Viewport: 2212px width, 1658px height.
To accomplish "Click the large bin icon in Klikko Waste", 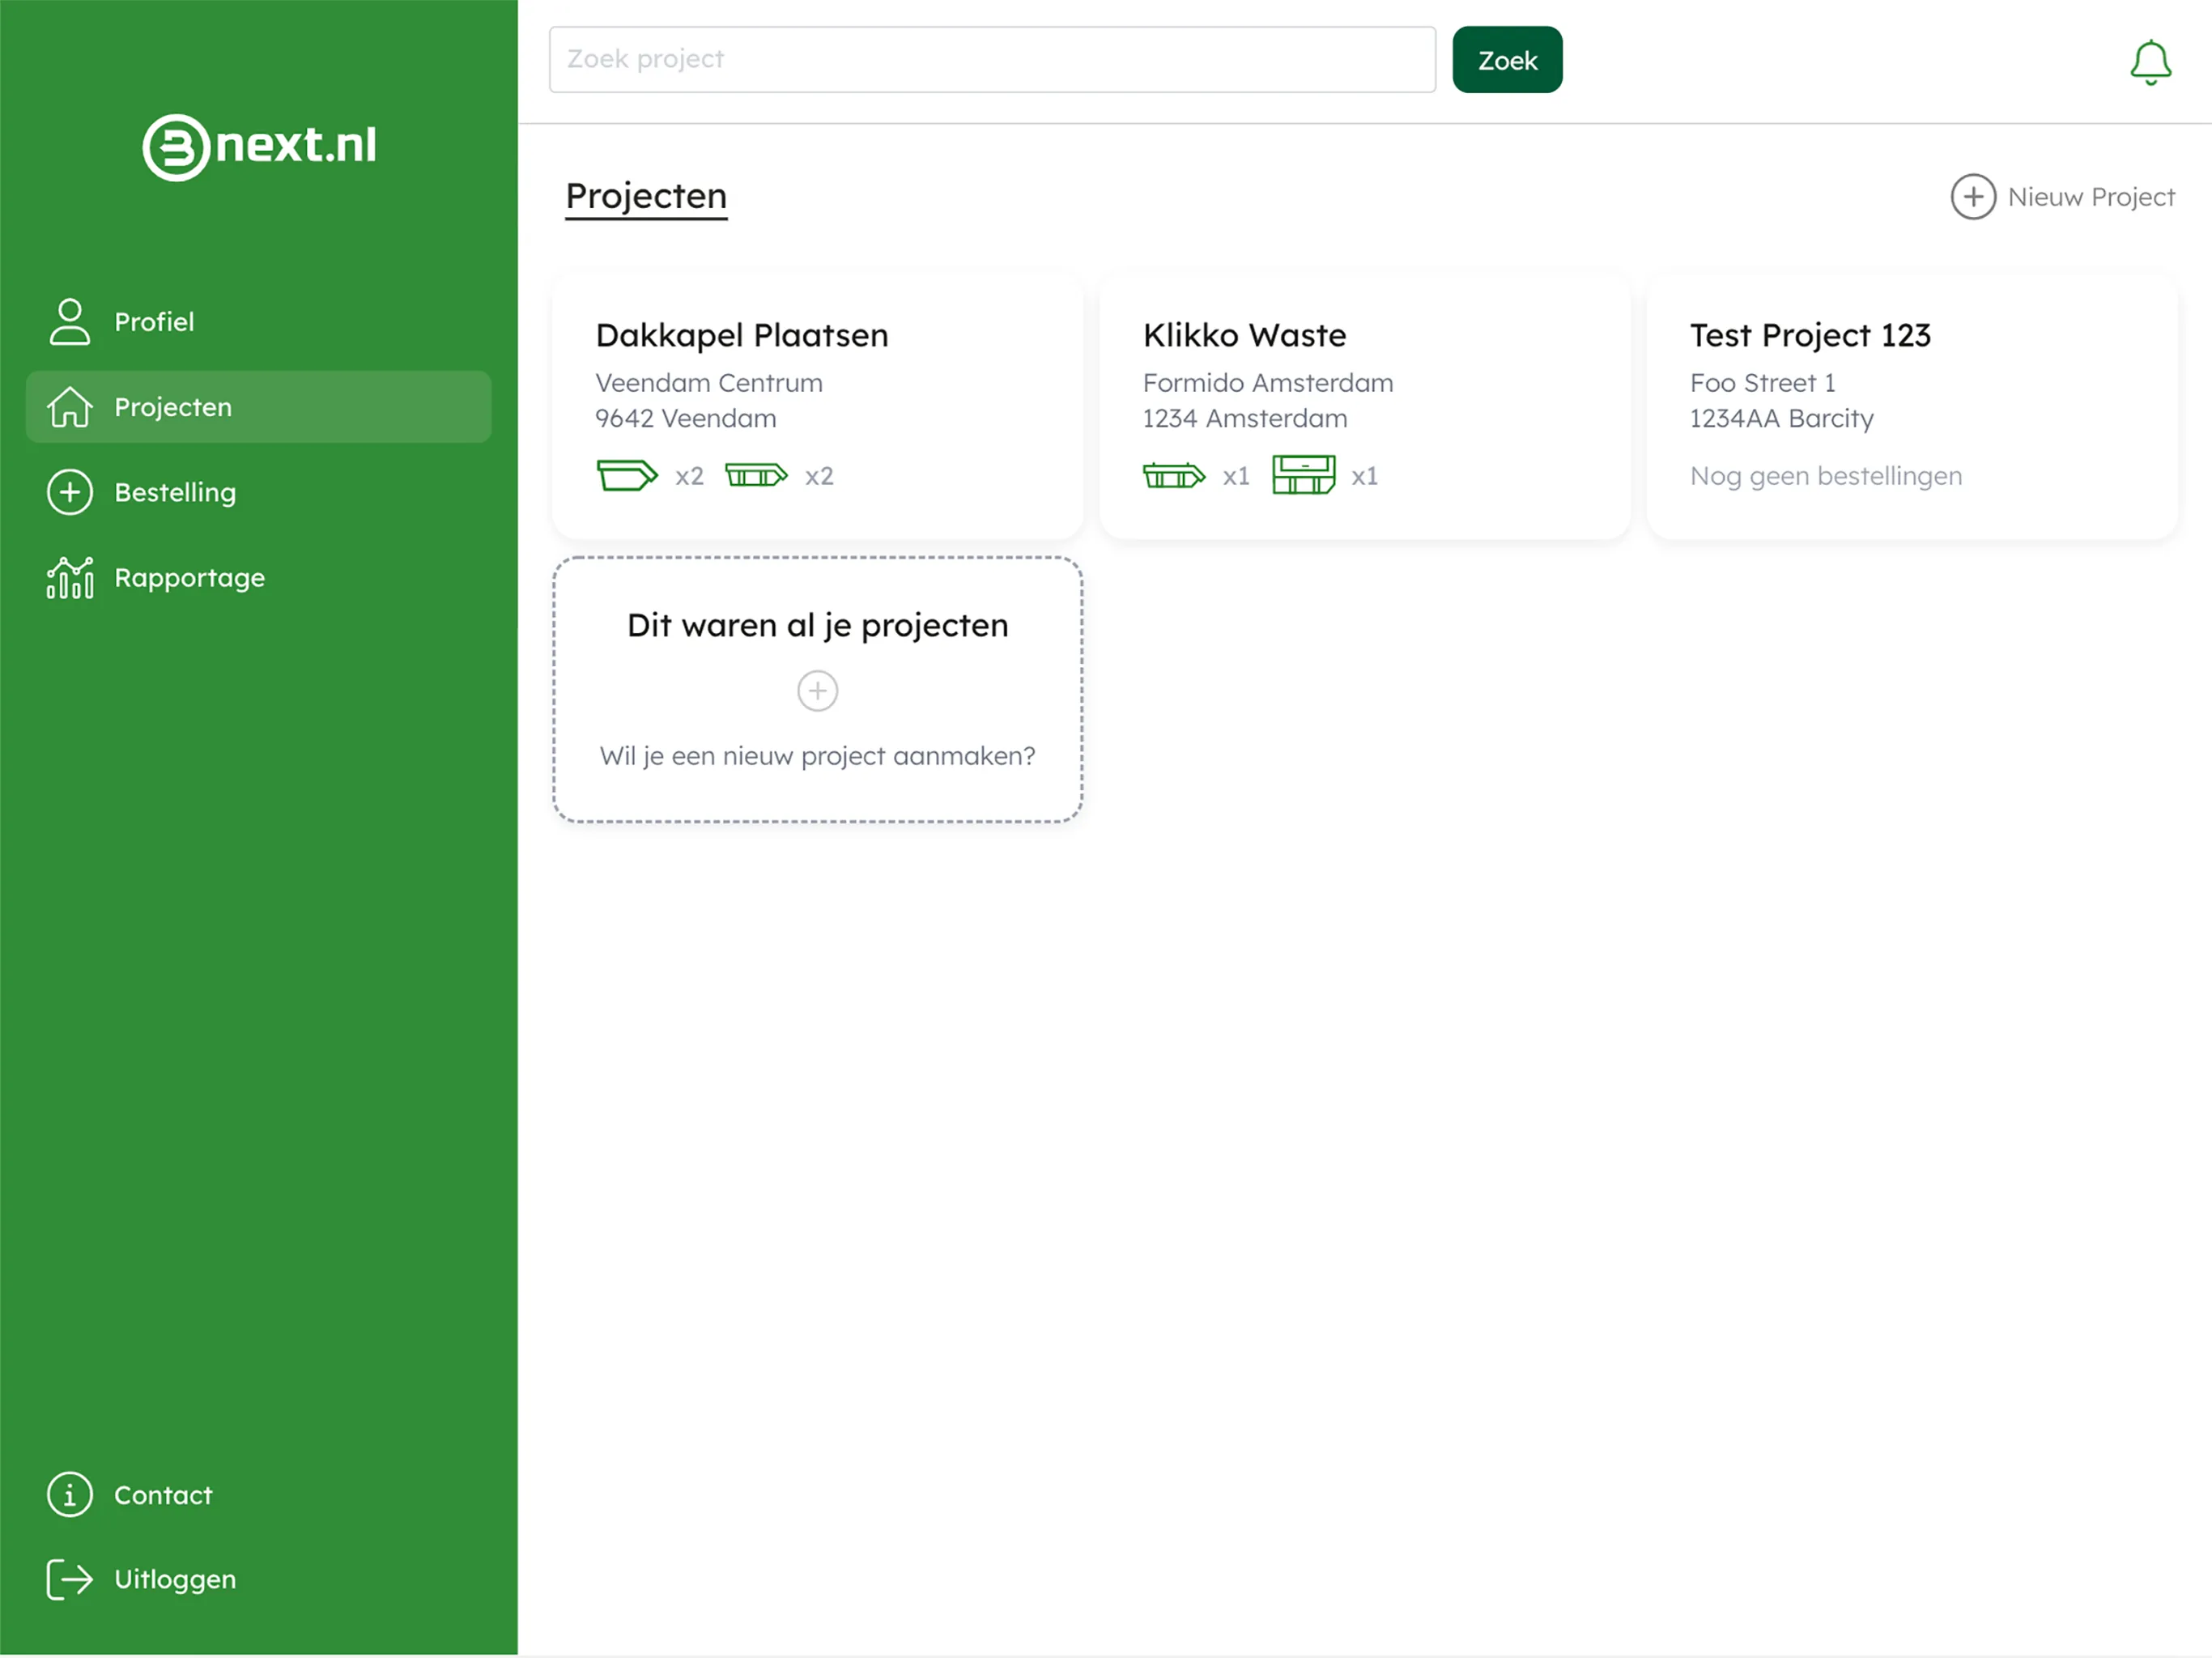I will pos(1303,475).
